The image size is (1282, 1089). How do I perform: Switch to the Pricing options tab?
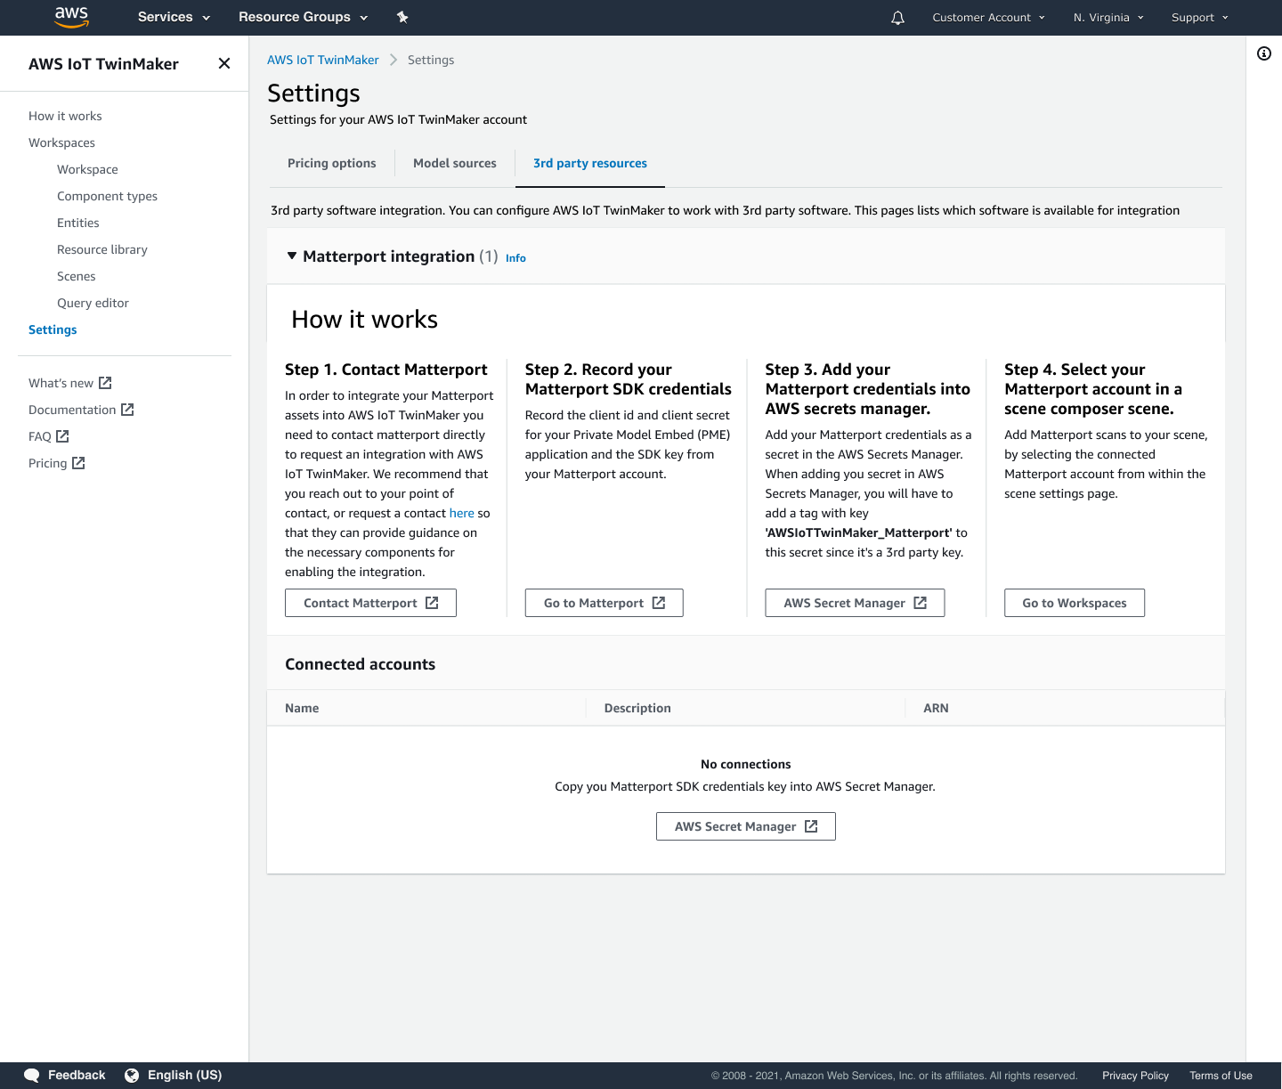[331, 163]
